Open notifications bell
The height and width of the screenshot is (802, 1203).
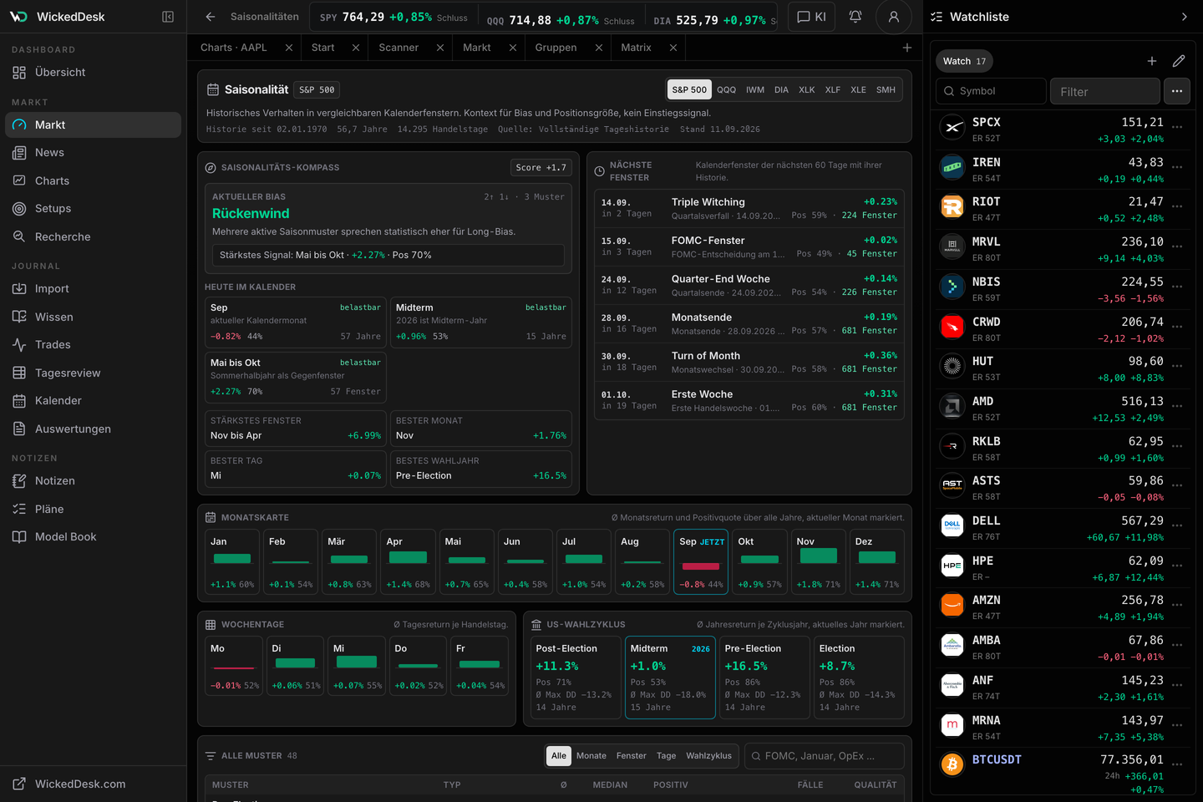tap(855, 17)
